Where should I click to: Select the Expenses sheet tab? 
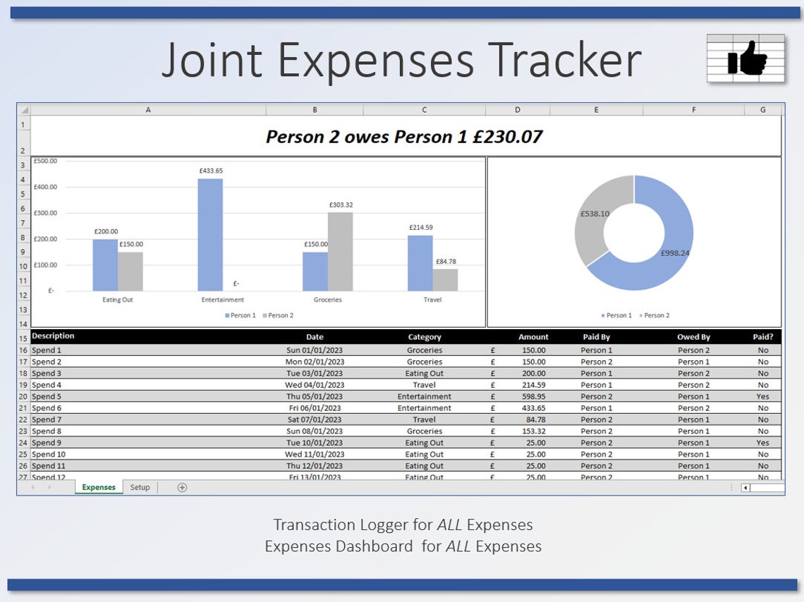[99, 487]
